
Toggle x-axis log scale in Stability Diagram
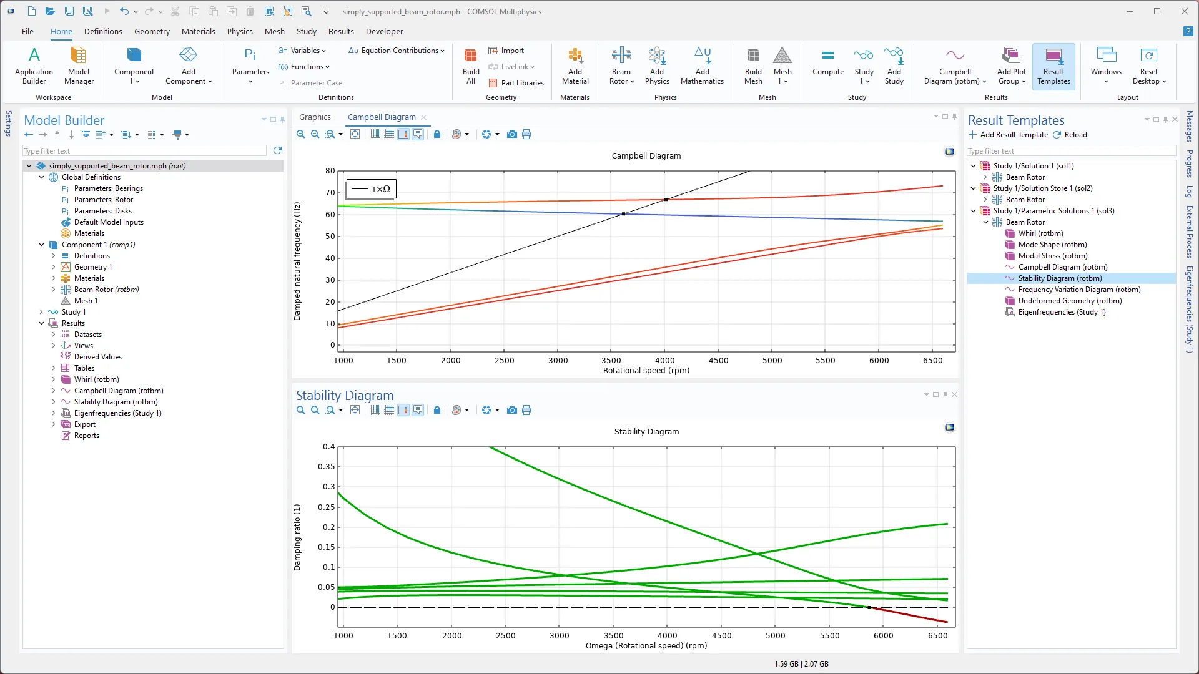[x=375, y=410]
